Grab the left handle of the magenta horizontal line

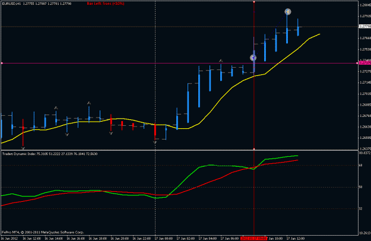tap(2, 63)
